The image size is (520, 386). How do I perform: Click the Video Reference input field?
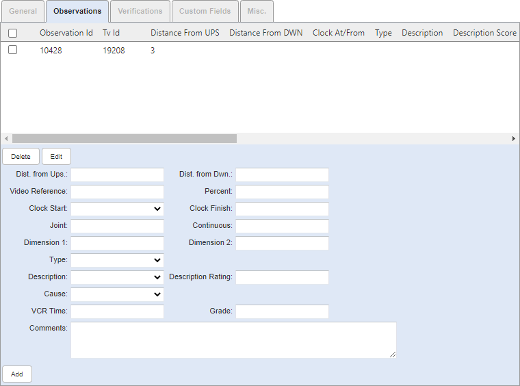tap(117, 192)
